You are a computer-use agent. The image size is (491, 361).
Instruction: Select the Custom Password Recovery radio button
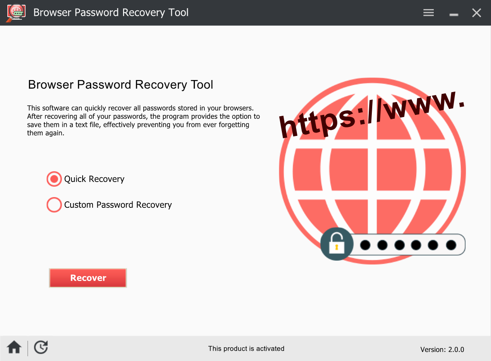tap(54, 205)
